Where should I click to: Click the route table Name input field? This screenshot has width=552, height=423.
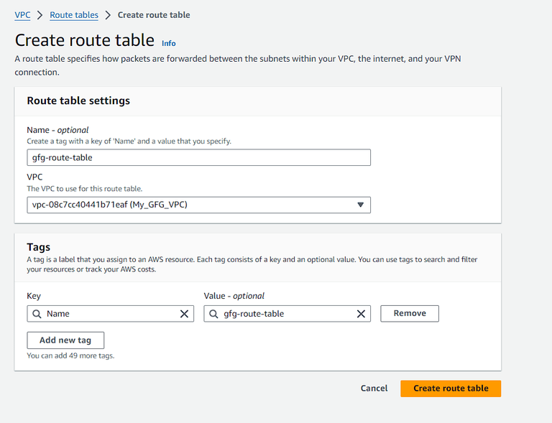click(198, 157)
